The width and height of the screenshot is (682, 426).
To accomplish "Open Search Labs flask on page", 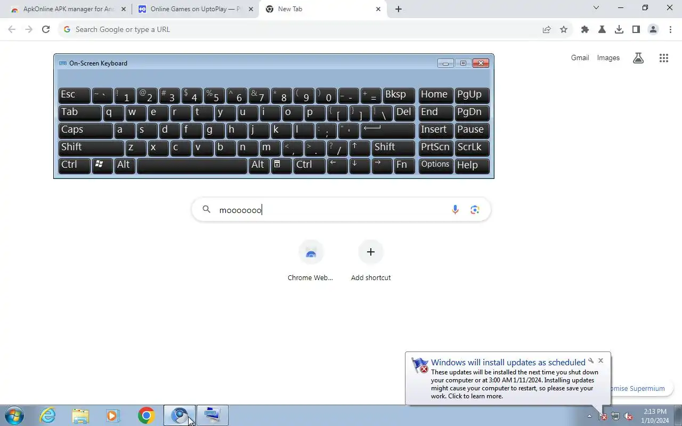I will coord(638,58).
